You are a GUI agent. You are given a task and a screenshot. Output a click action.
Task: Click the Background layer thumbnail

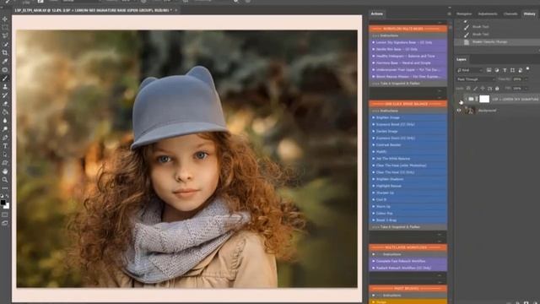[469, 111]
